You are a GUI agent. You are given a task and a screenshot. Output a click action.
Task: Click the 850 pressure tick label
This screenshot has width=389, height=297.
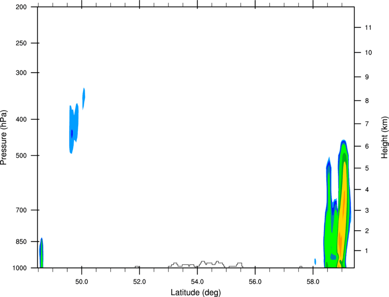pos(22,242)
